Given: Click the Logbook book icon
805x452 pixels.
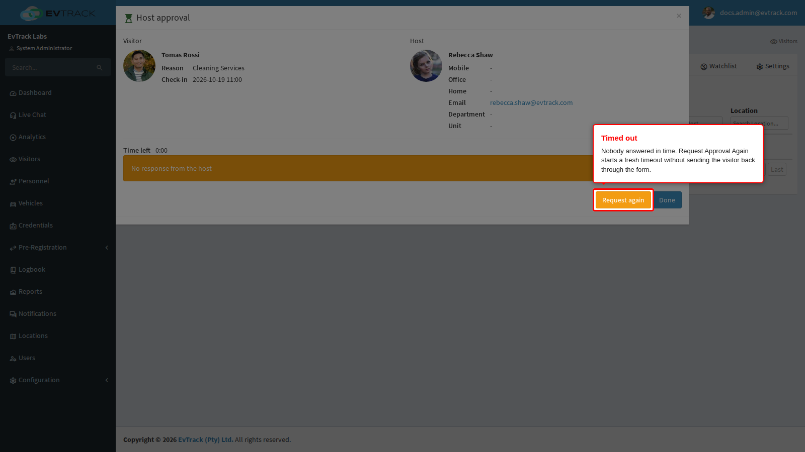Looking at the screenshot, I should point(13,270).
